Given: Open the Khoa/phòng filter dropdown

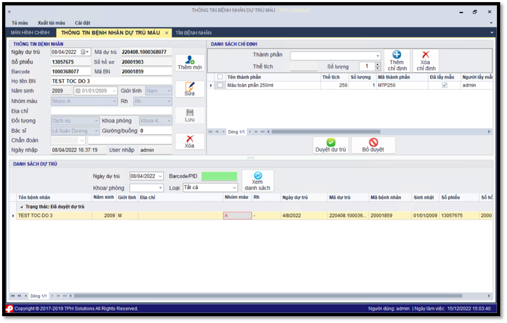Looking at the screenshot, I should pyautogui.click(x=160, y=188).
